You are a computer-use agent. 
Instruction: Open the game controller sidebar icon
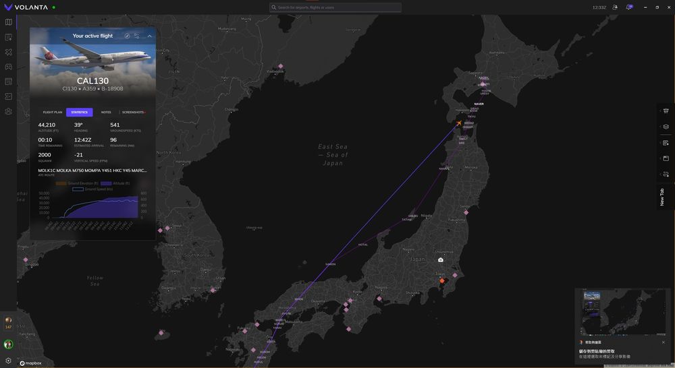pos(8,67)
